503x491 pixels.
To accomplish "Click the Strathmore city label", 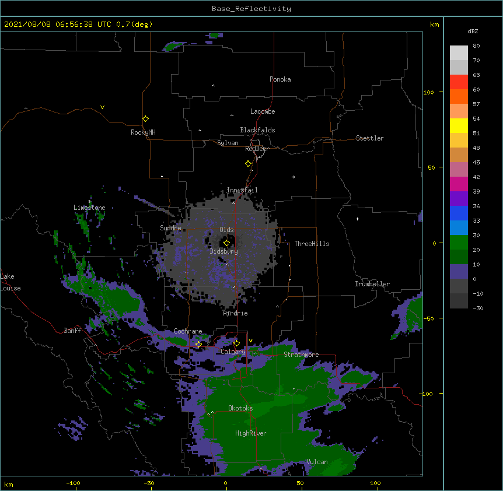I will click(301, 355).
